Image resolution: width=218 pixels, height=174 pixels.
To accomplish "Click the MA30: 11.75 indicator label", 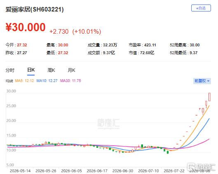I will (x=70, y=81).
